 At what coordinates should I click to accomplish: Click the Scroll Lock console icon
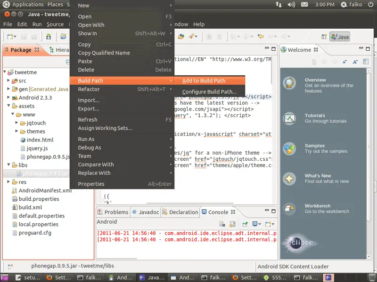(232, 224)
